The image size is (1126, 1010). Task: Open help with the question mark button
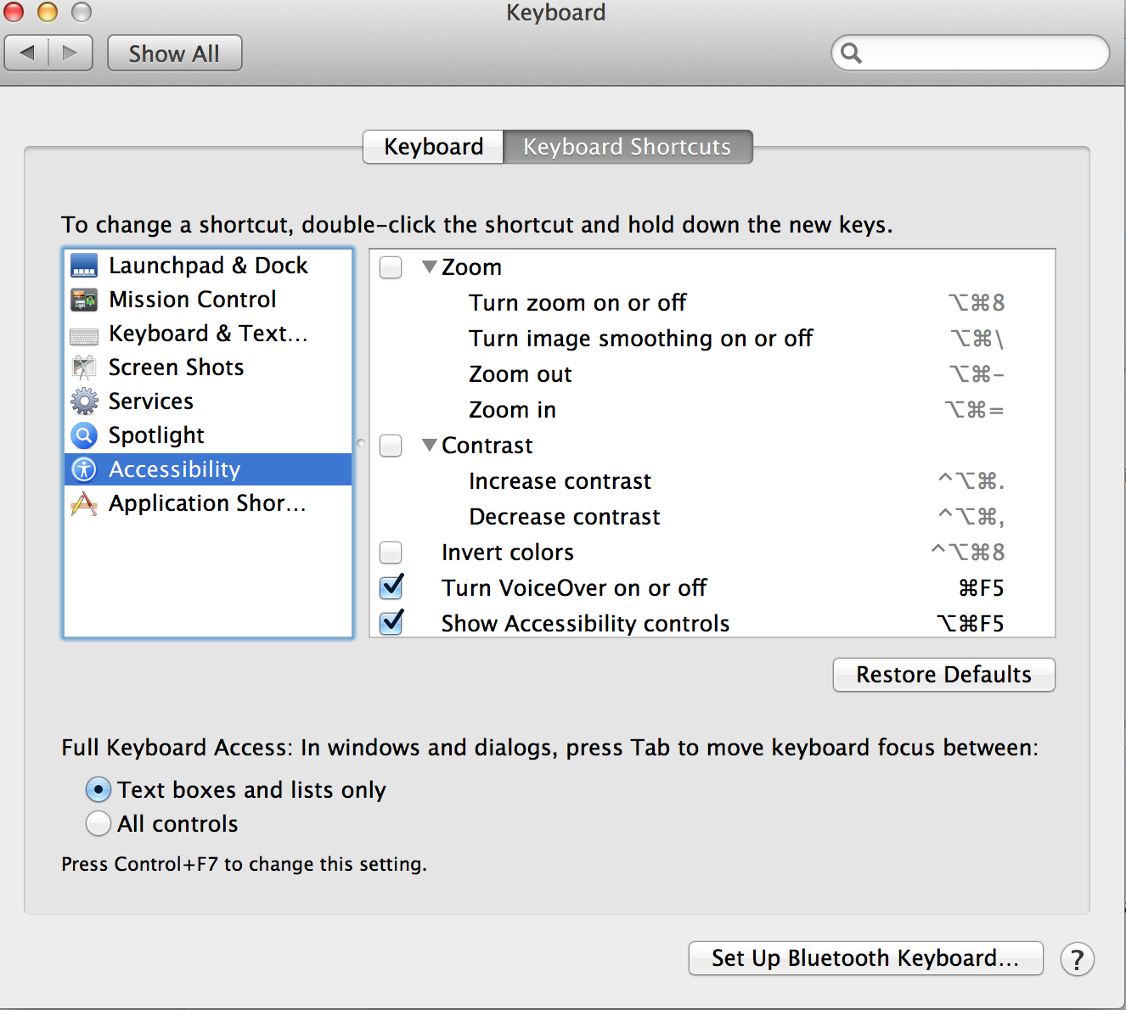pyautogui.click(x=1077, y=959)
